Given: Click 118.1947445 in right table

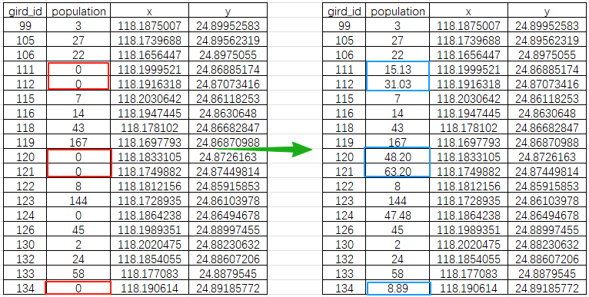Looking at the screenshot, I should (468, 113).
